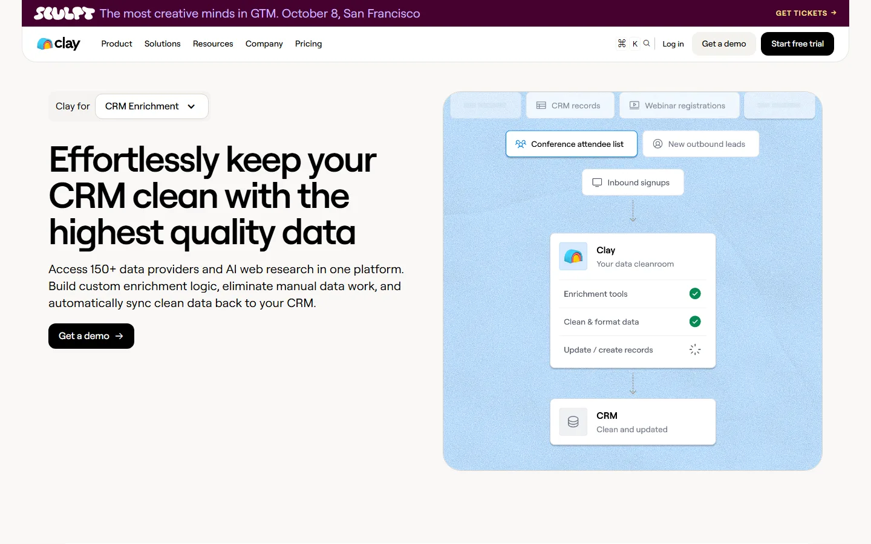Click the black Get a demo hero button
871x544 pixels.
[x=91, y=336]
